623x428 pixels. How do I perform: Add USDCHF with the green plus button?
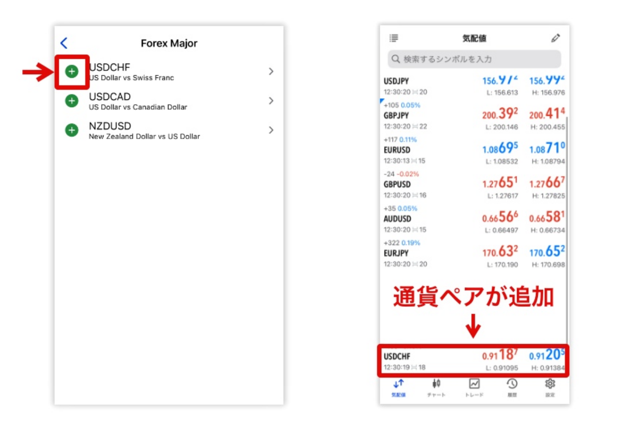[72, 71]
